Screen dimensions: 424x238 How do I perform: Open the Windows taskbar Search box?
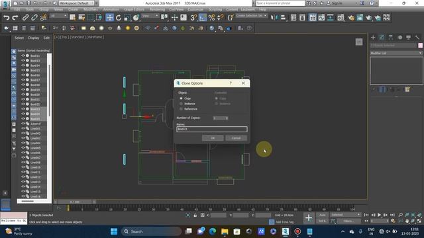click(x=152, y=231)
